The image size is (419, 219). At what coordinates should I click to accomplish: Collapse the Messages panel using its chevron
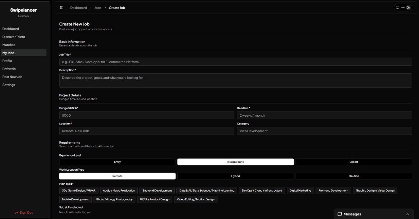(x=408, y=214)
